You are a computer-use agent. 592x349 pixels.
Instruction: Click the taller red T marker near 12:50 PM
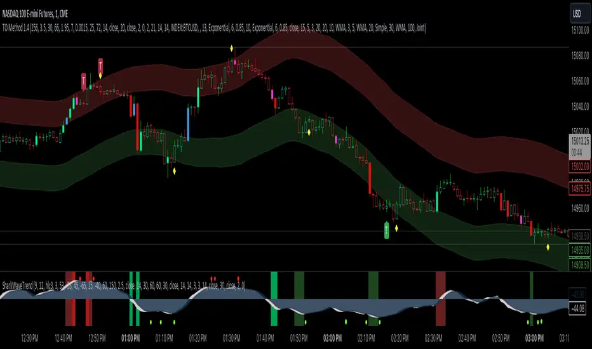100,65
